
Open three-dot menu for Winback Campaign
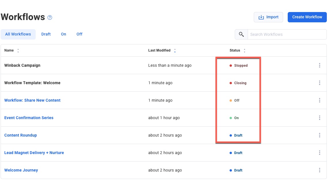pyautogui.click(x=319, y=66)
